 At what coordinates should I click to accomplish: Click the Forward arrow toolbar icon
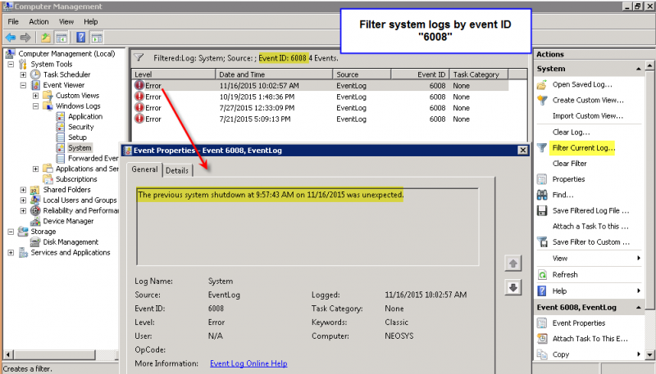click(x=25, y=38)
